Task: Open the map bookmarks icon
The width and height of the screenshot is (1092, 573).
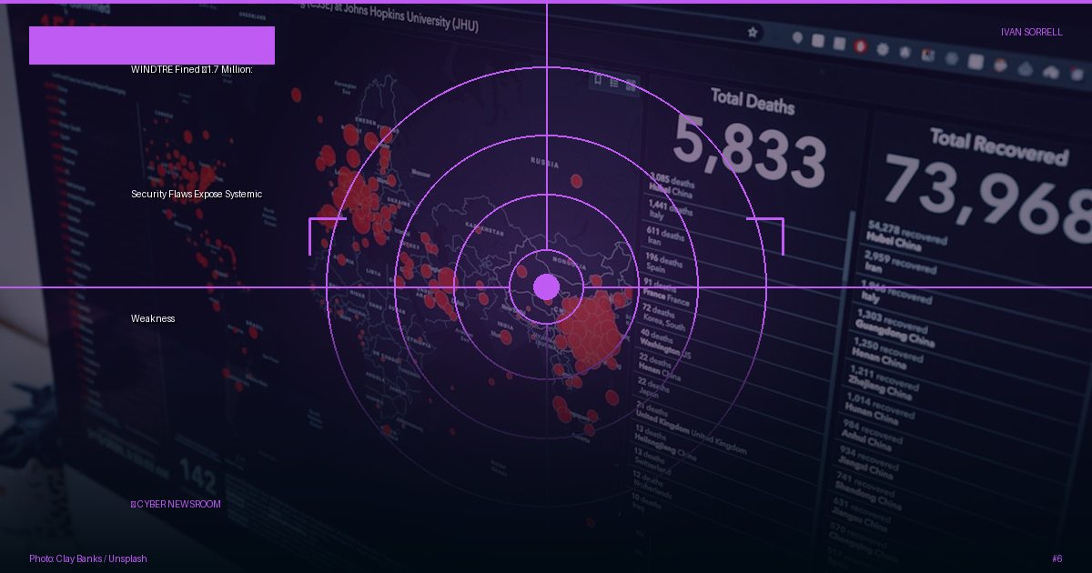Action: tap(598, 79)
